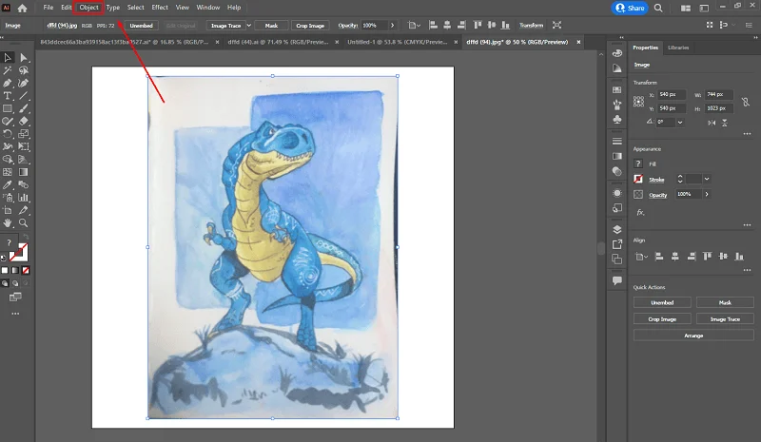
Task: Select the Selection tool (black arrow)
Action: [8, 58]
